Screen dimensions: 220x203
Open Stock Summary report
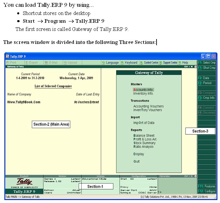coord(144,143)
